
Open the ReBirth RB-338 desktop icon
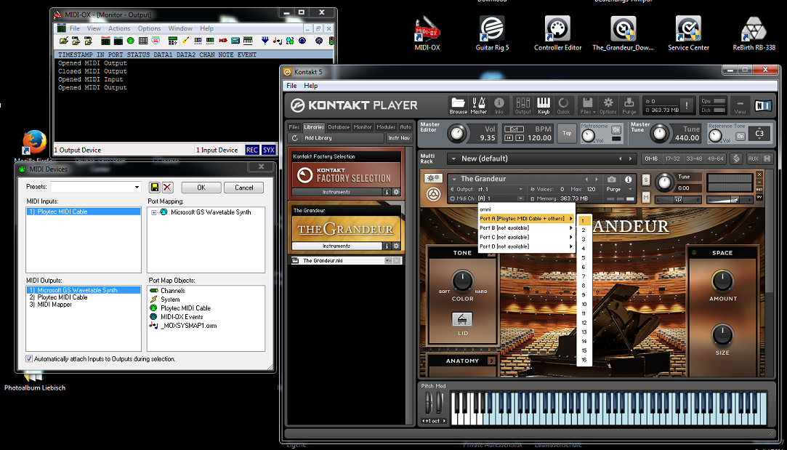754,33
